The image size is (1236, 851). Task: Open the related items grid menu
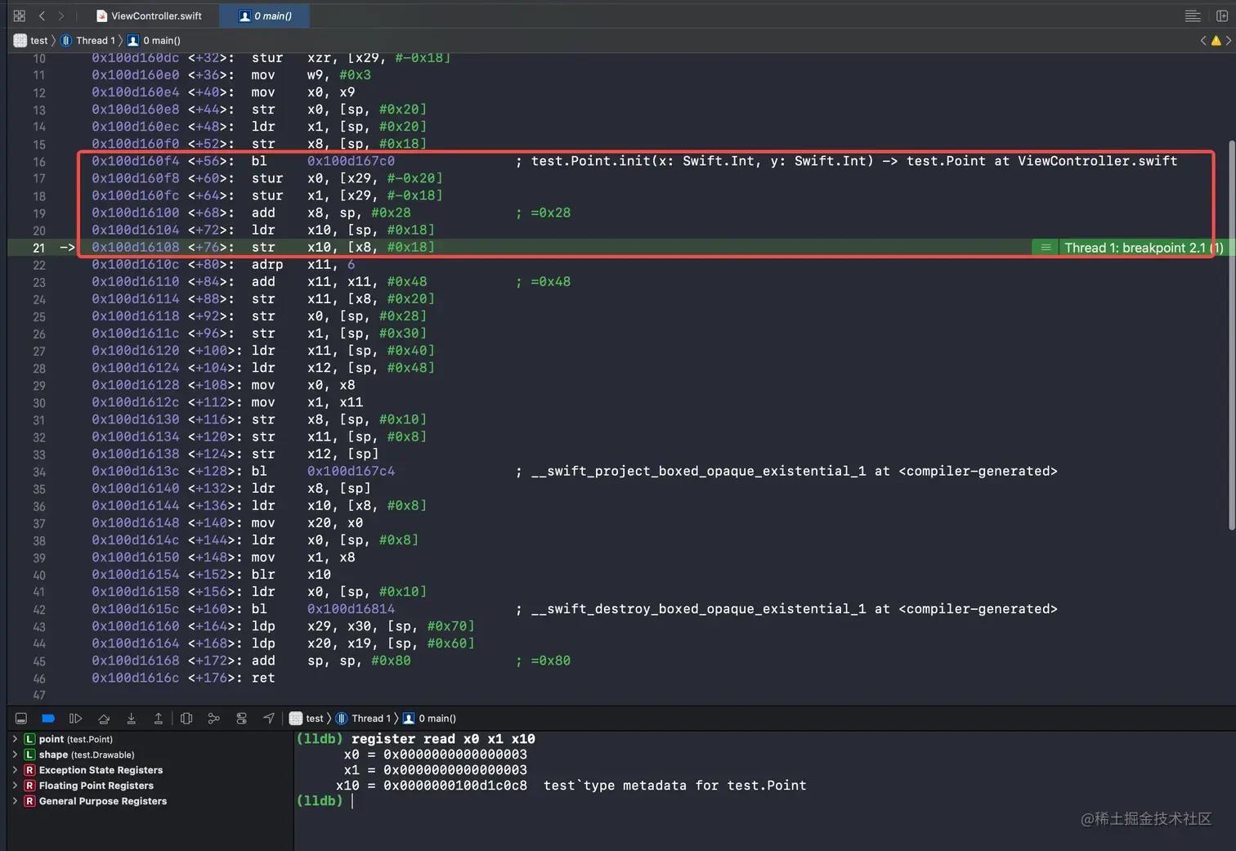pyautogui.click(x=20, y=16)
